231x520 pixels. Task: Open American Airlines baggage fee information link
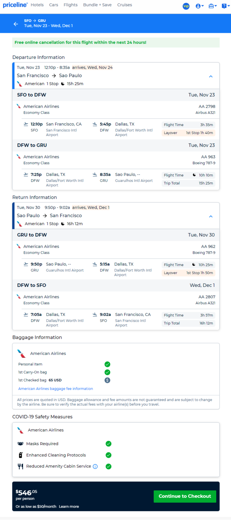tap(56, 388)
